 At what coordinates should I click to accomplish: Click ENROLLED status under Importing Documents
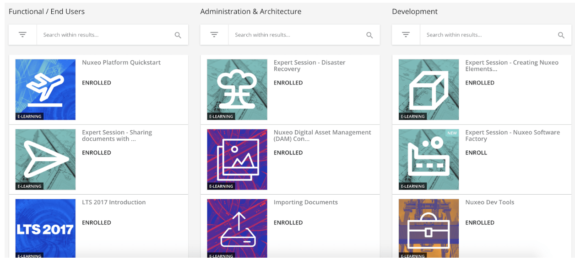pos(288,223)
